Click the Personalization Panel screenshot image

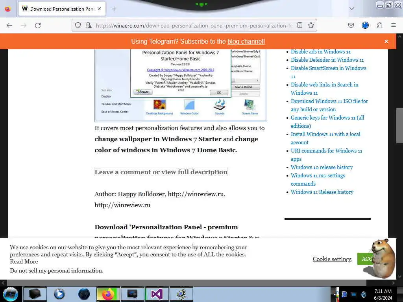[x=181, y=85]
